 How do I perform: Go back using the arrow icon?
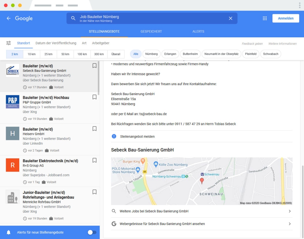pos(9,18)
